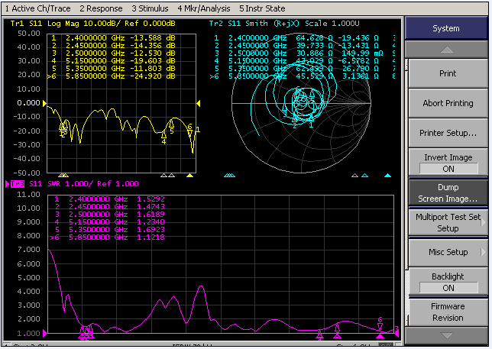This screenshot has width=492, height=349.
Task: Open the Response menu
Action: (101, 8)
